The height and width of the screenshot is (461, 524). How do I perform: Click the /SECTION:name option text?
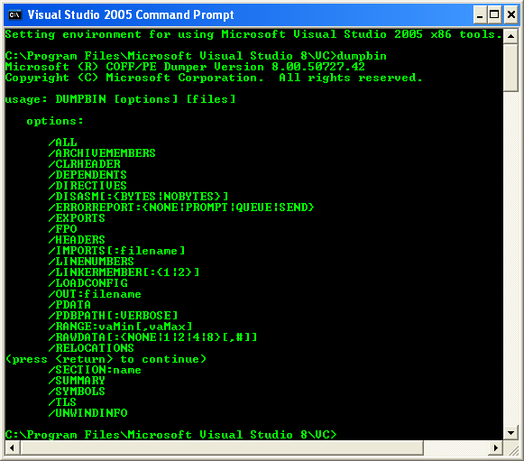95,370
